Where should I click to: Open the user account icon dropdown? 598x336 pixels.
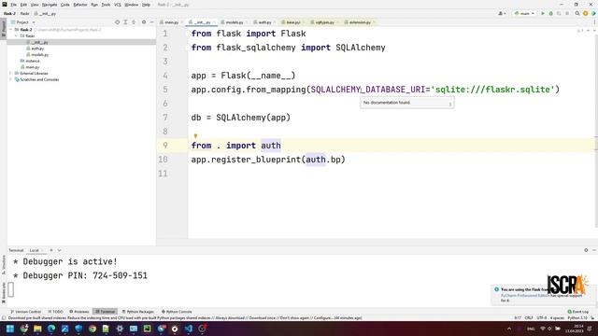pos(502,13)
